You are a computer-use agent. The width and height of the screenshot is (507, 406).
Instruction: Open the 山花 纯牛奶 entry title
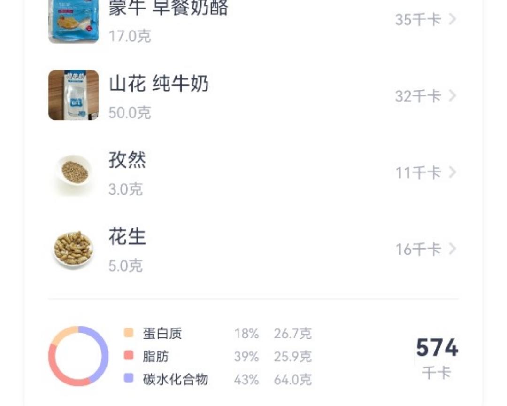[159, 85]
